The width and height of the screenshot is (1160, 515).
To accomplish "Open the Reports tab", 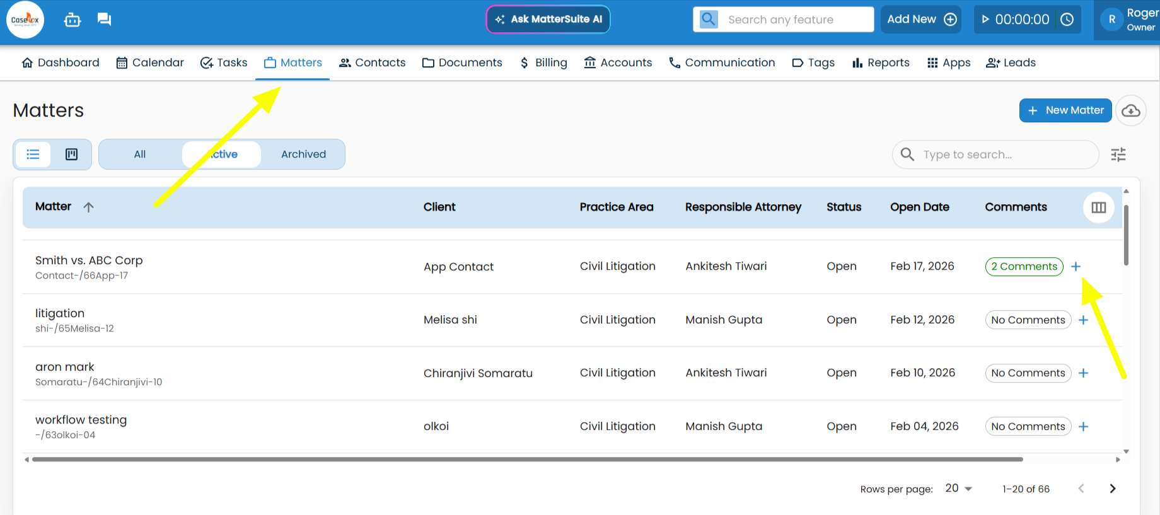I will (881, 62).
